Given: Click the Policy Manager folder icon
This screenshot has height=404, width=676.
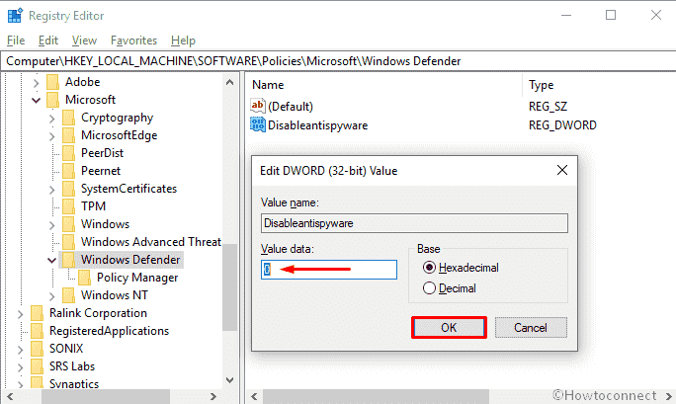Looking at the screenshot, I should (x=85, y=278).
